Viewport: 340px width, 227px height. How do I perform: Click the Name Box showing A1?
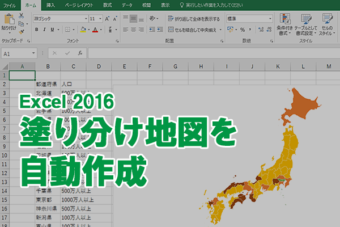19,53
